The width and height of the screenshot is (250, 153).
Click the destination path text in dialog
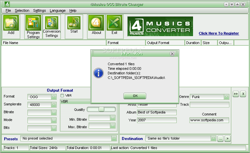point(136,78)
